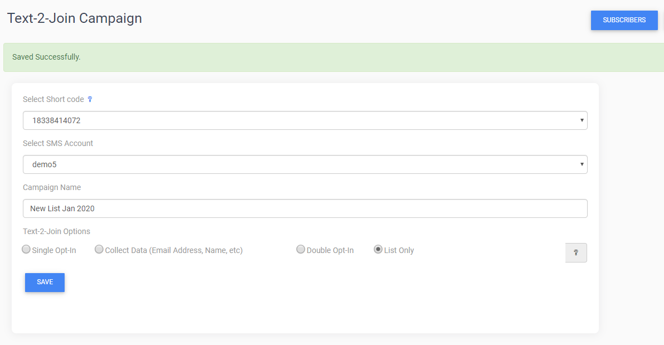This screenshot has height=345, width=664.
Task: Click the Text-2-Join Options label
Action: 56,231
